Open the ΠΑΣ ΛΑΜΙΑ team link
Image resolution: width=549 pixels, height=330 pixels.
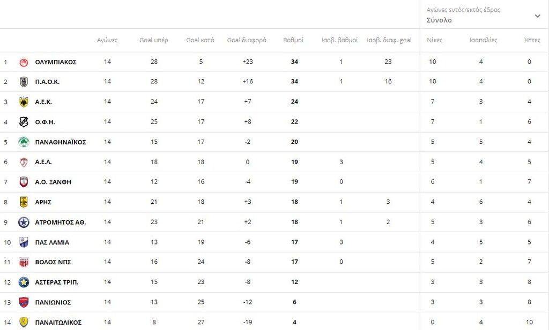click(52, 242)
